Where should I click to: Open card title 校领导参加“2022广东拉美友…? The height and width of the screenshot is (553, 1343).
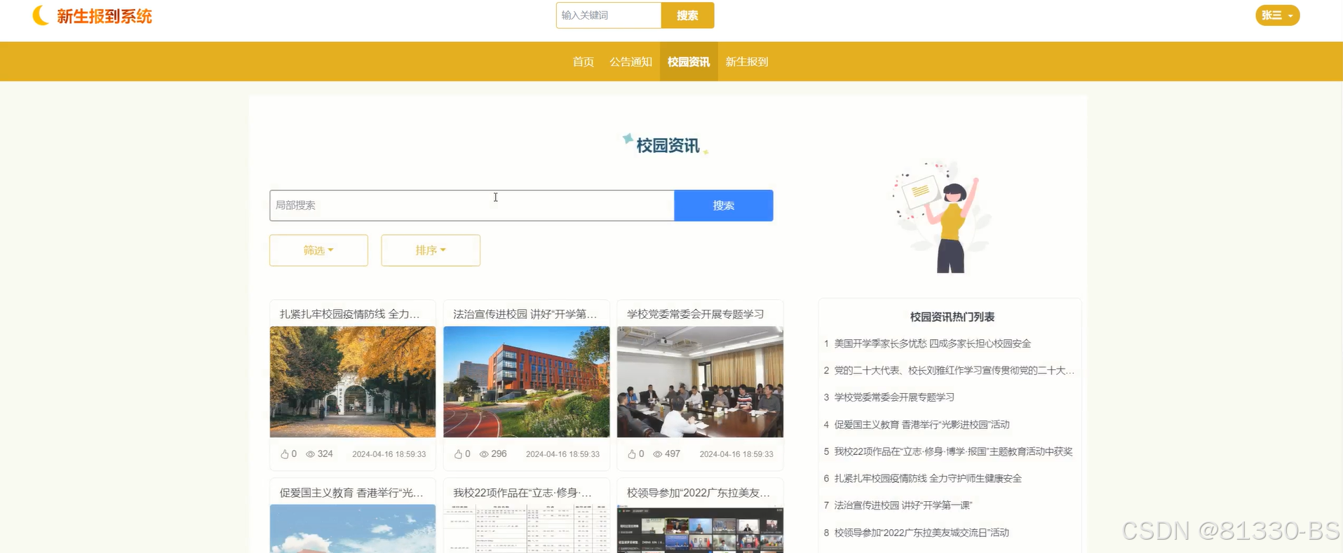(699, 493)
